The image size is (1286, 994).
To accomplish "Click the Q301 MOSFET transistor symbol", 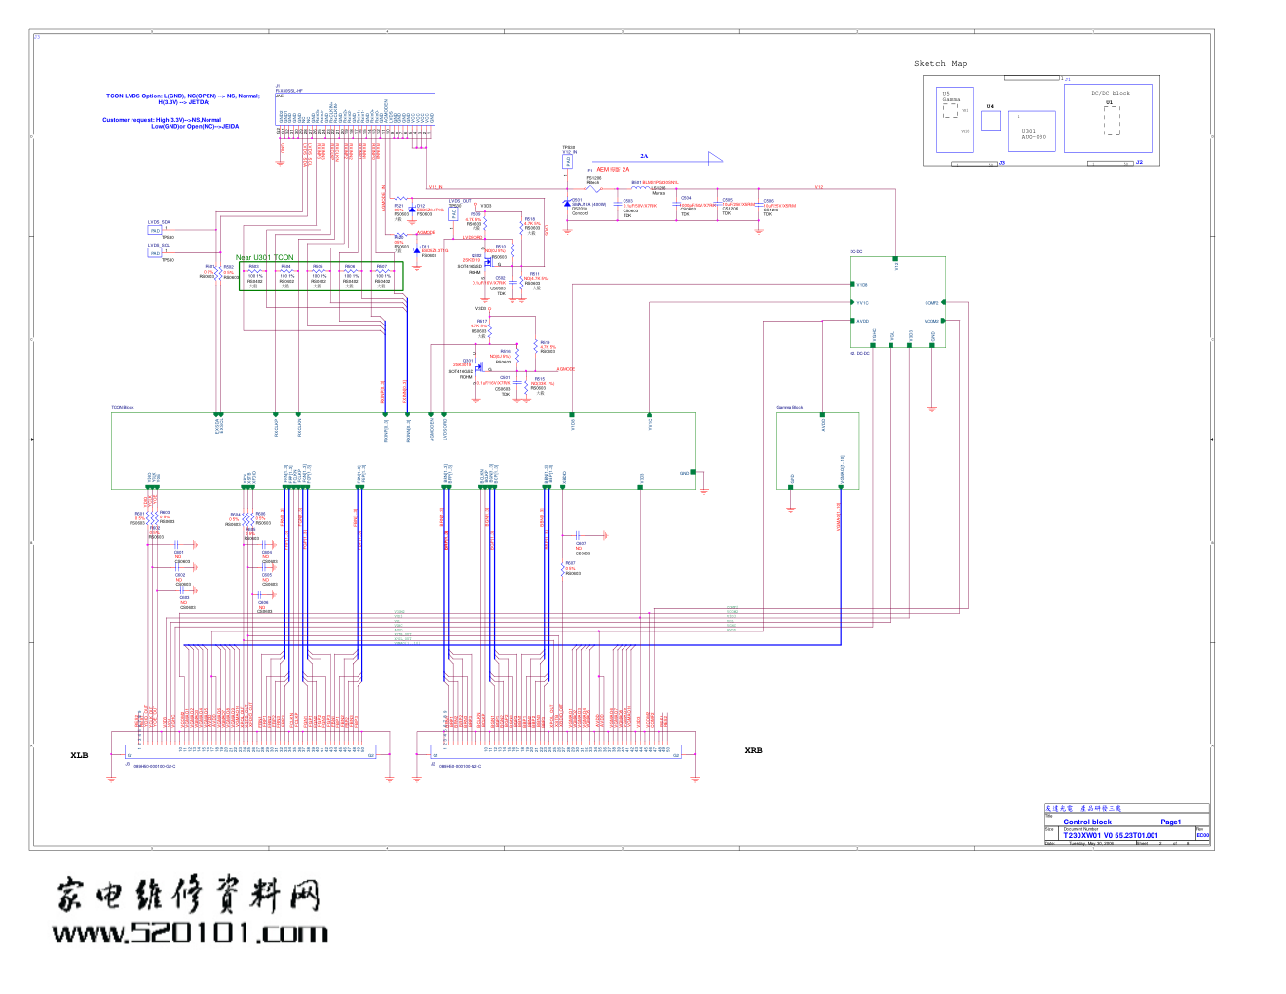I will pos(479,364).
